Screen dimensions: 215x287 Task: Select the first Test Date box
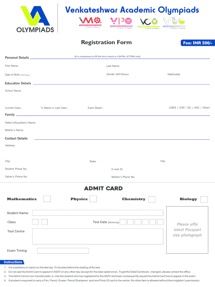click(x=123, y=222)
